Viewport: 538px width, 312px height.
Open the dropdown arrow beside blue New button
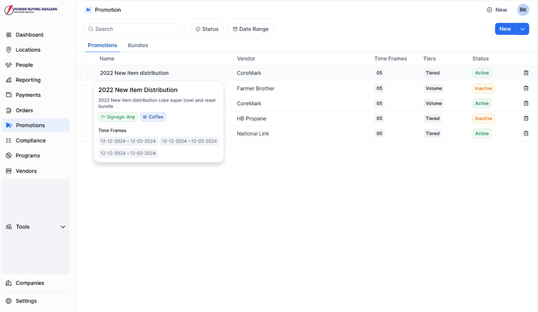pos(523,29)
